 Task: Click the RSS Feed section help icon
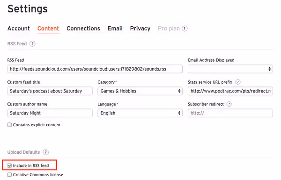pyautogui.click(x=32, y=43)
